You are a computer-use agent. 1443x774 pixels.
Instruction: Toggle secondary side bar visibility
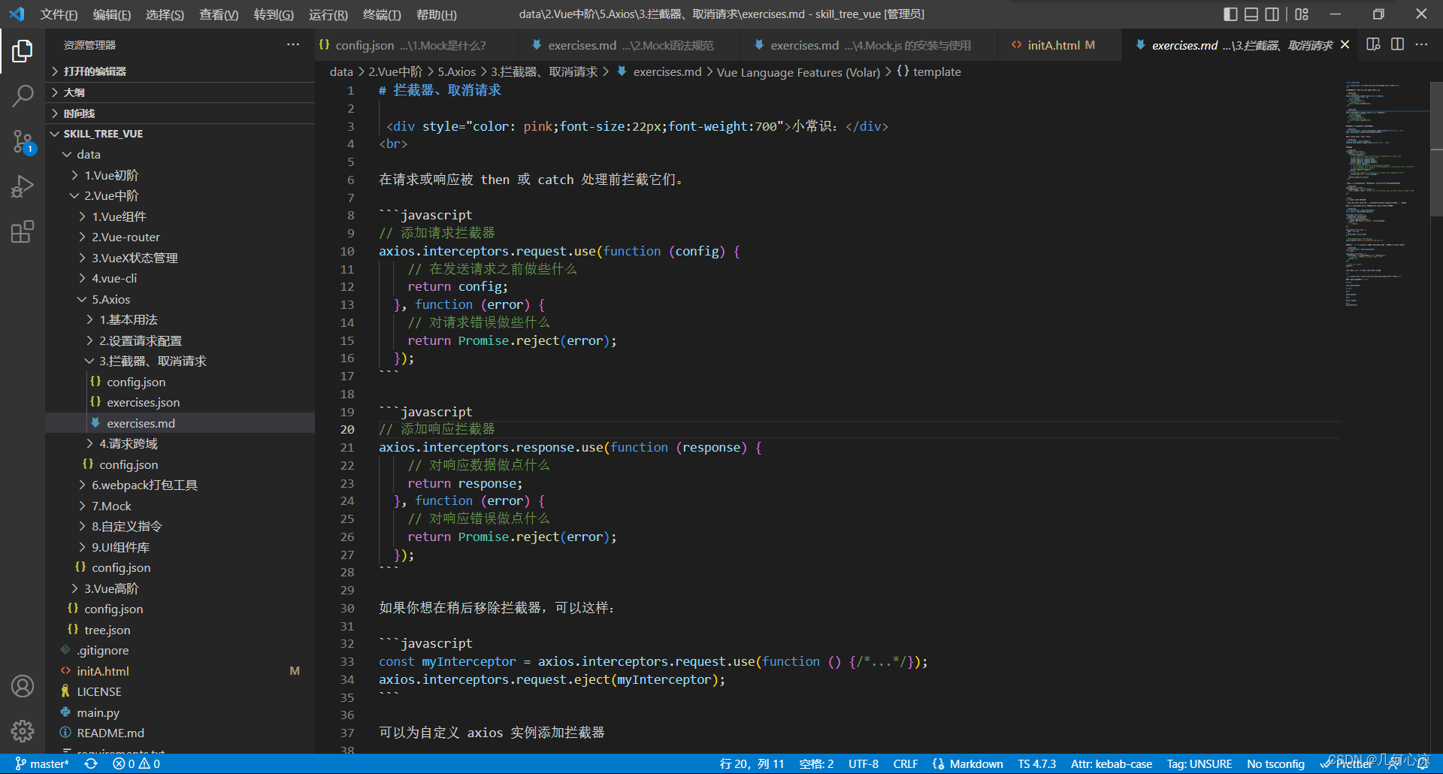[1272, 14]
